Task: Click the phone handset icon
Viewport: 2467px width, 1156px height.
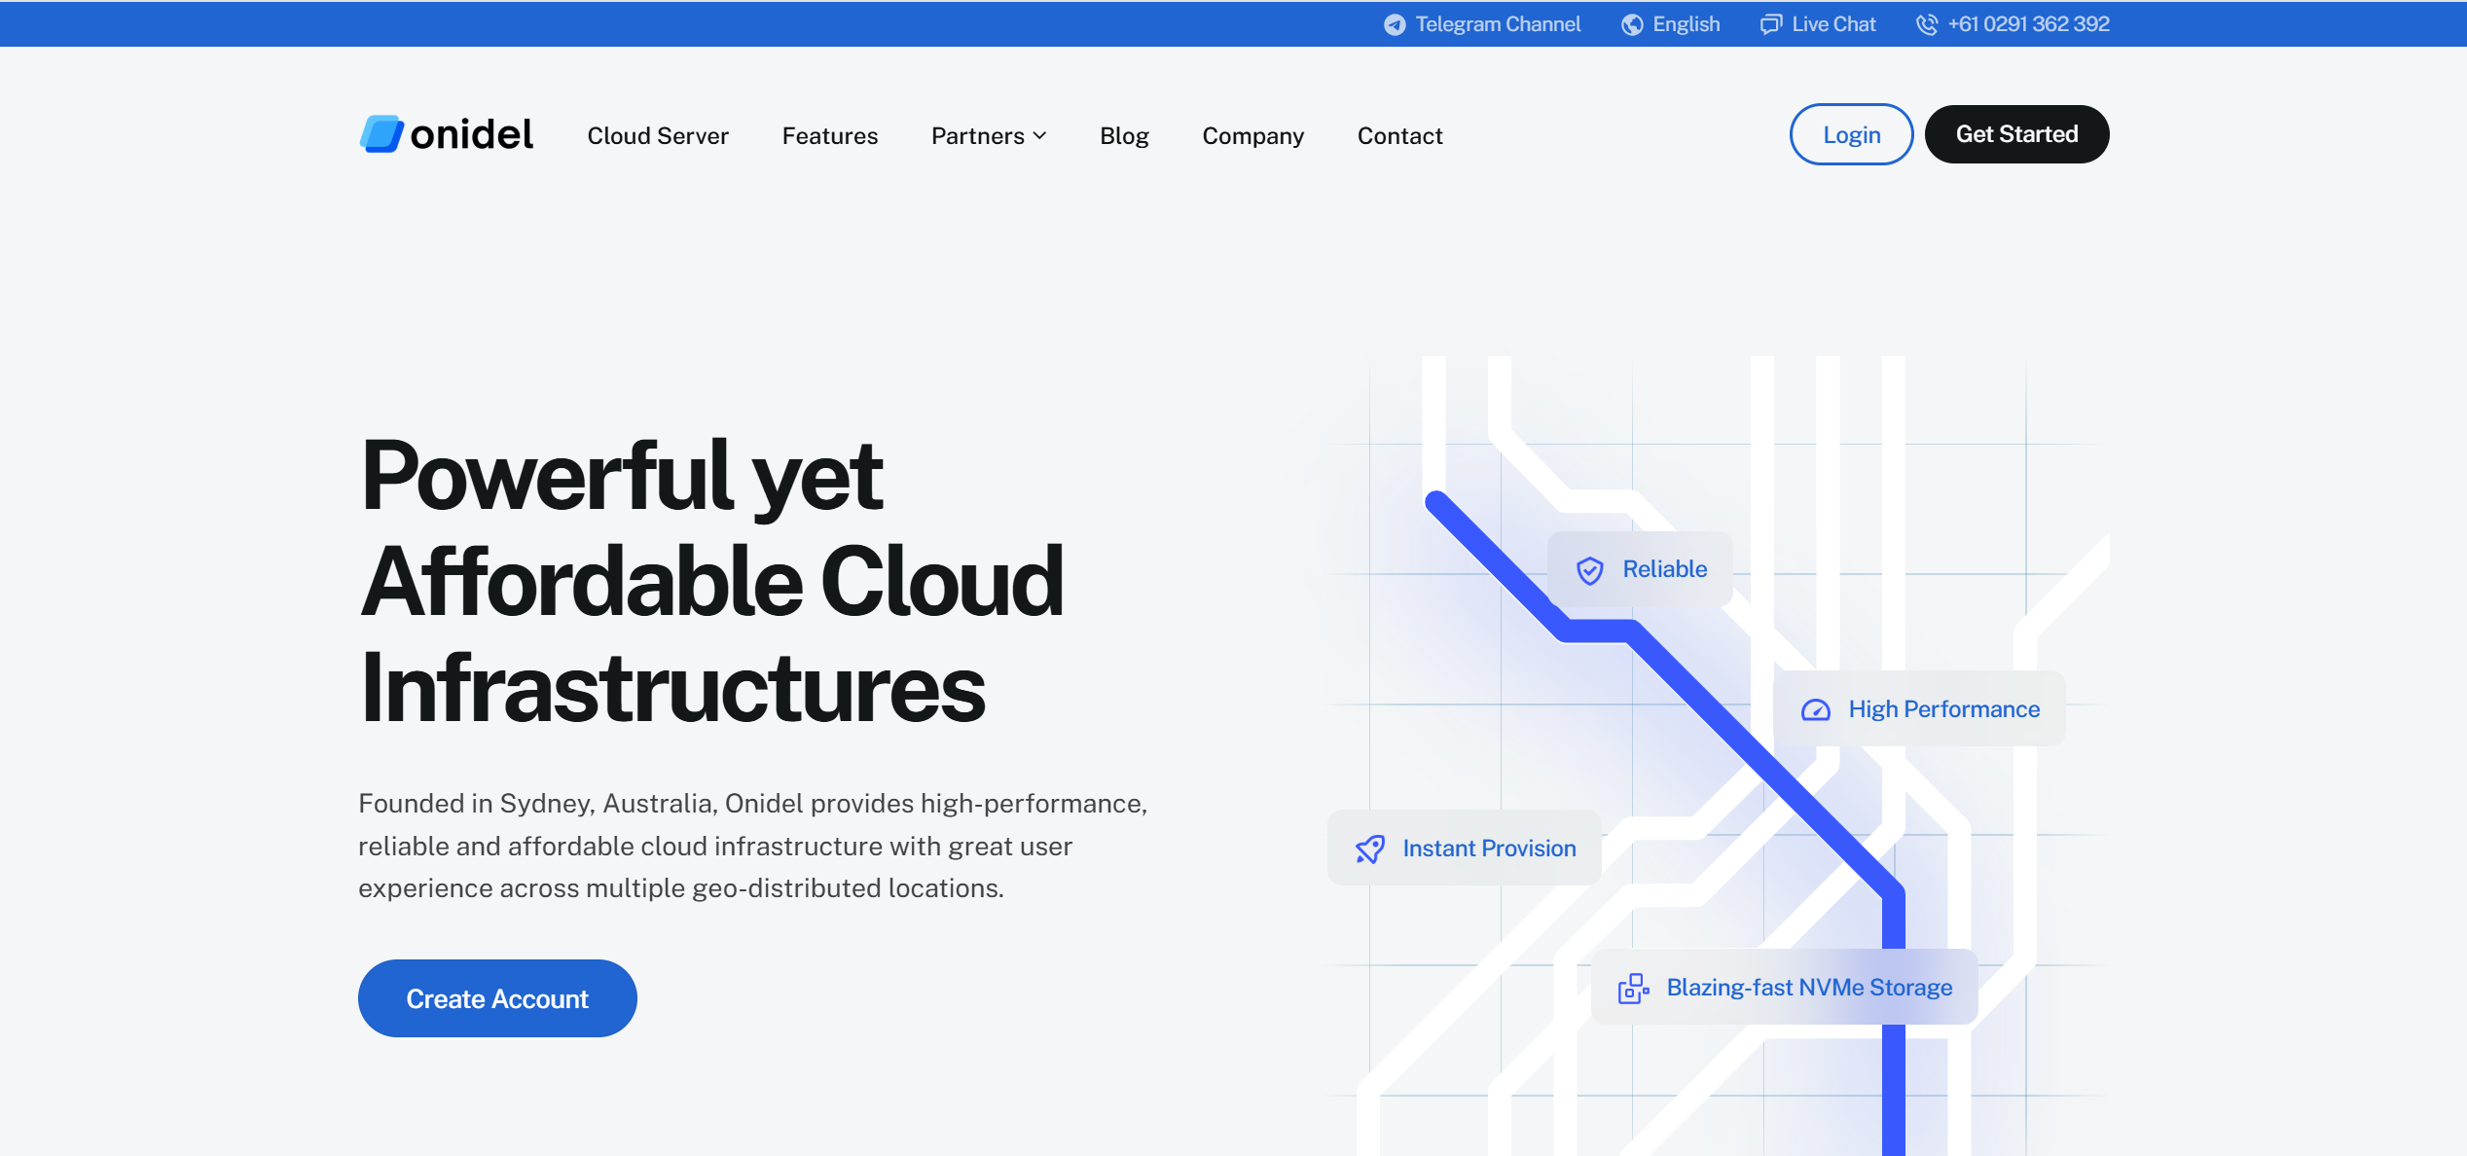Action: (x=1927, y=24)
